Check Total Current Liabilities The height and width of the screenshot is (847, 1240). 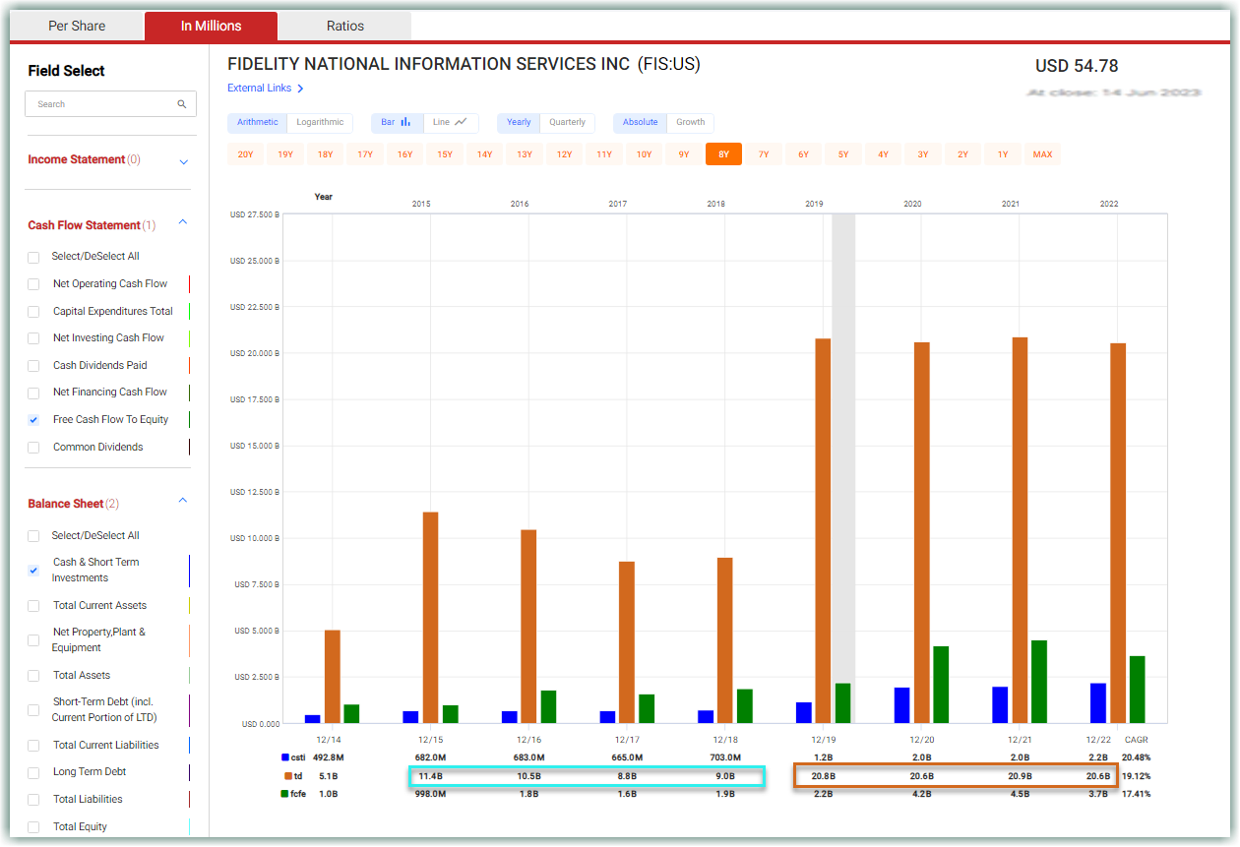point(33,746)
